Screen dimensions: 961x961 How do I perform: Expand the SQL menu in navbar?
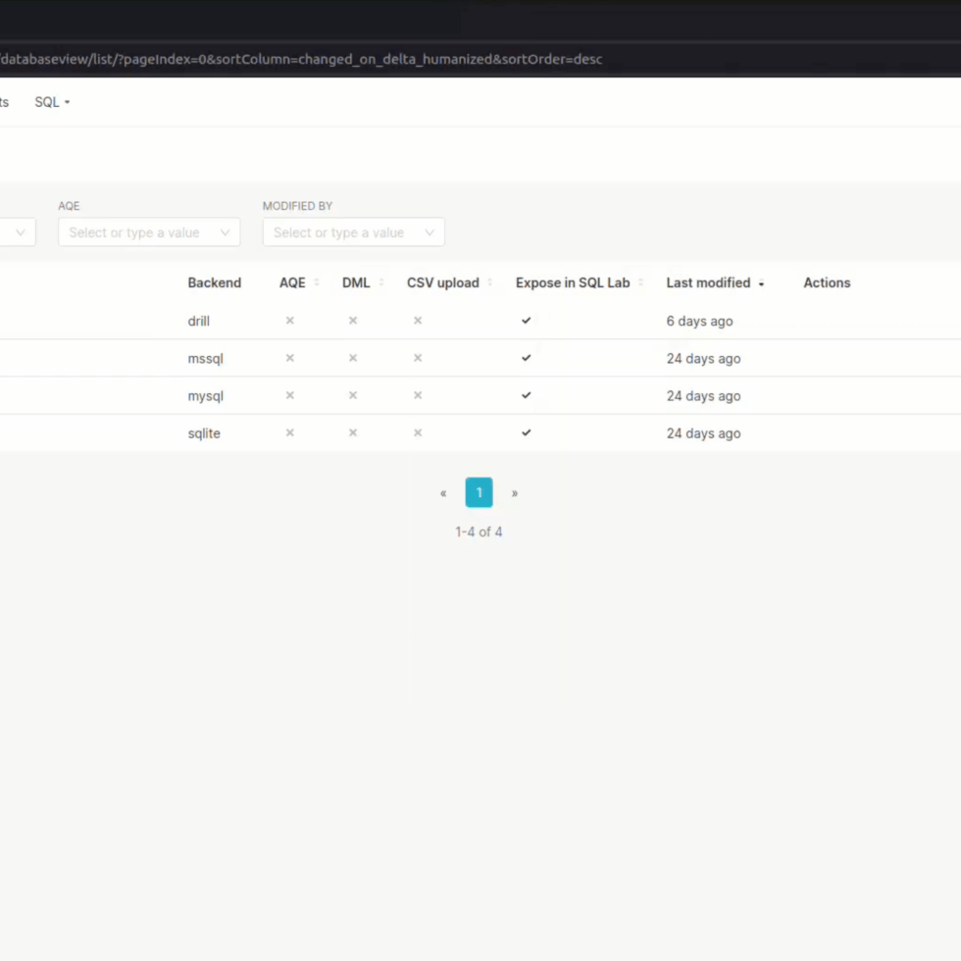click(52, 102)
